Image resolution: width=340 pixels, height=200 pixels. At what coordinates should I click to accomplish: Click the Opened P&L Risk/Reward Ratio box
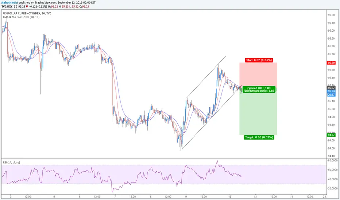259,89
